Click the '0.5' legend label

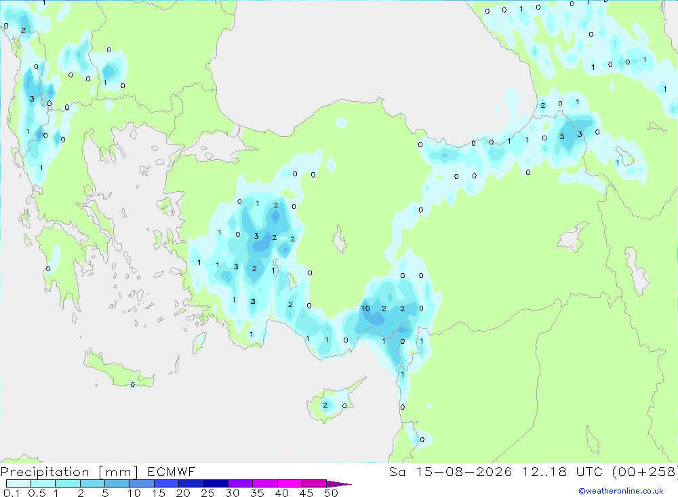pyautogui.click(x=37, y=493)
